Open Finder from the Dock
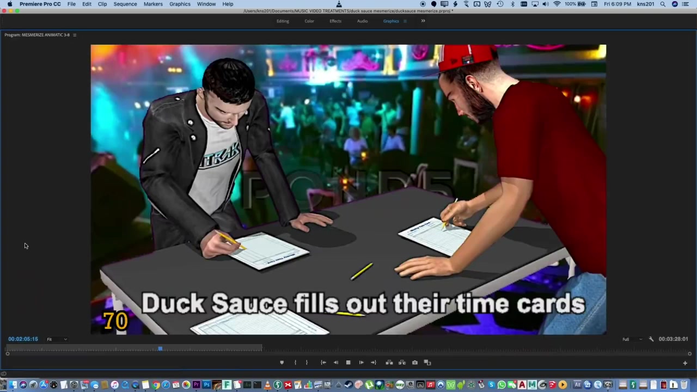The width and height of the screenshot is (697, 392). 13,385
